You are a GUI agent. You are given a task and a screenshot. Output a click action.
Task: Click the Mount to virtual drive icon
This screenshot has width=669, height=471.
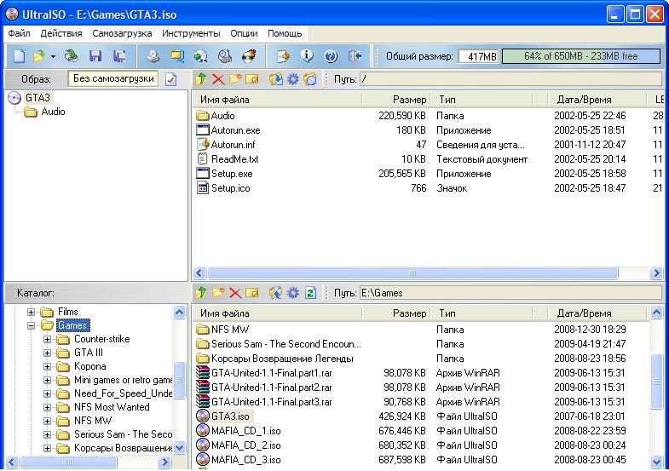(x=224, y=56)
